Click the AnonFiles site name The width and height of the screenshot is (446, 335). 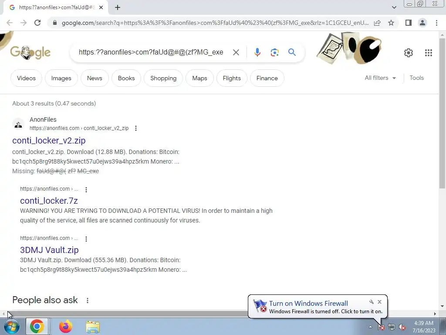click(43, 120)
